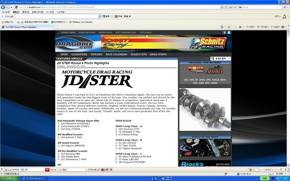Image resolution: width=290 pixels, height=181 pixels.
Task: Open the CLASSIFIEDS navigation item
Action: click(x=79, y=54)
